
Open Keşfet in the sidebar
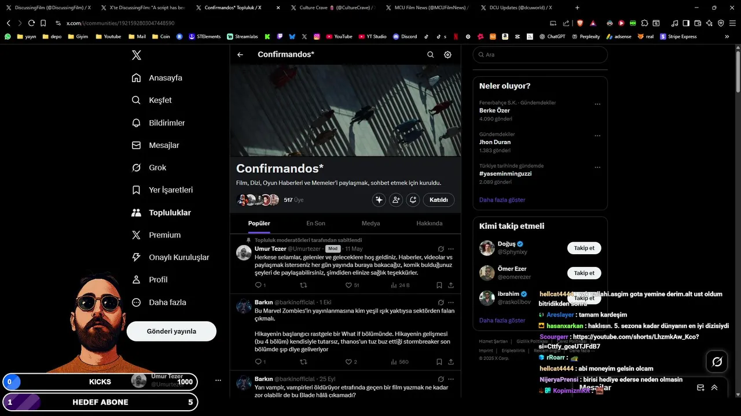pos(152,100)
